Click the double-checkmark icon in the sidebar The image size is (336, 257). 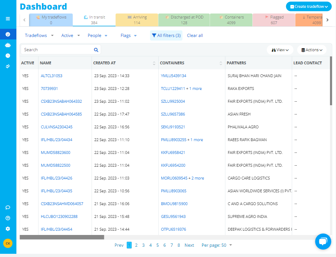coord(8,66)
